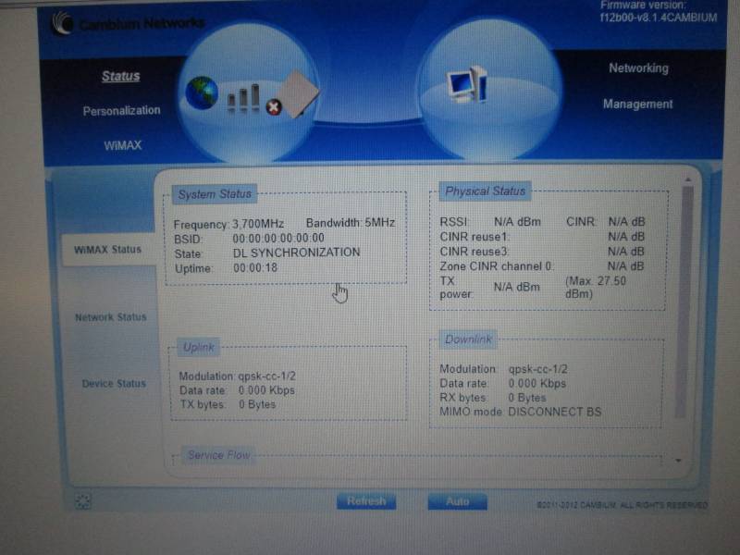Click the TX bytes 0 Bytes value
The height and width of the screenshot is (555, 740).
[257, 404]
